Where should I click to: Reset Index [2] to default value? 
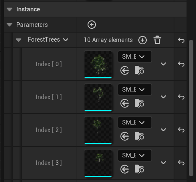coord(181,130)
